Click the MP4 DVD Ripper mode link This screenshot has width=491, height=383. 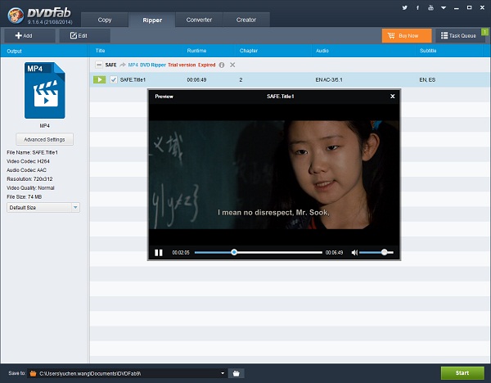point(146,65)
